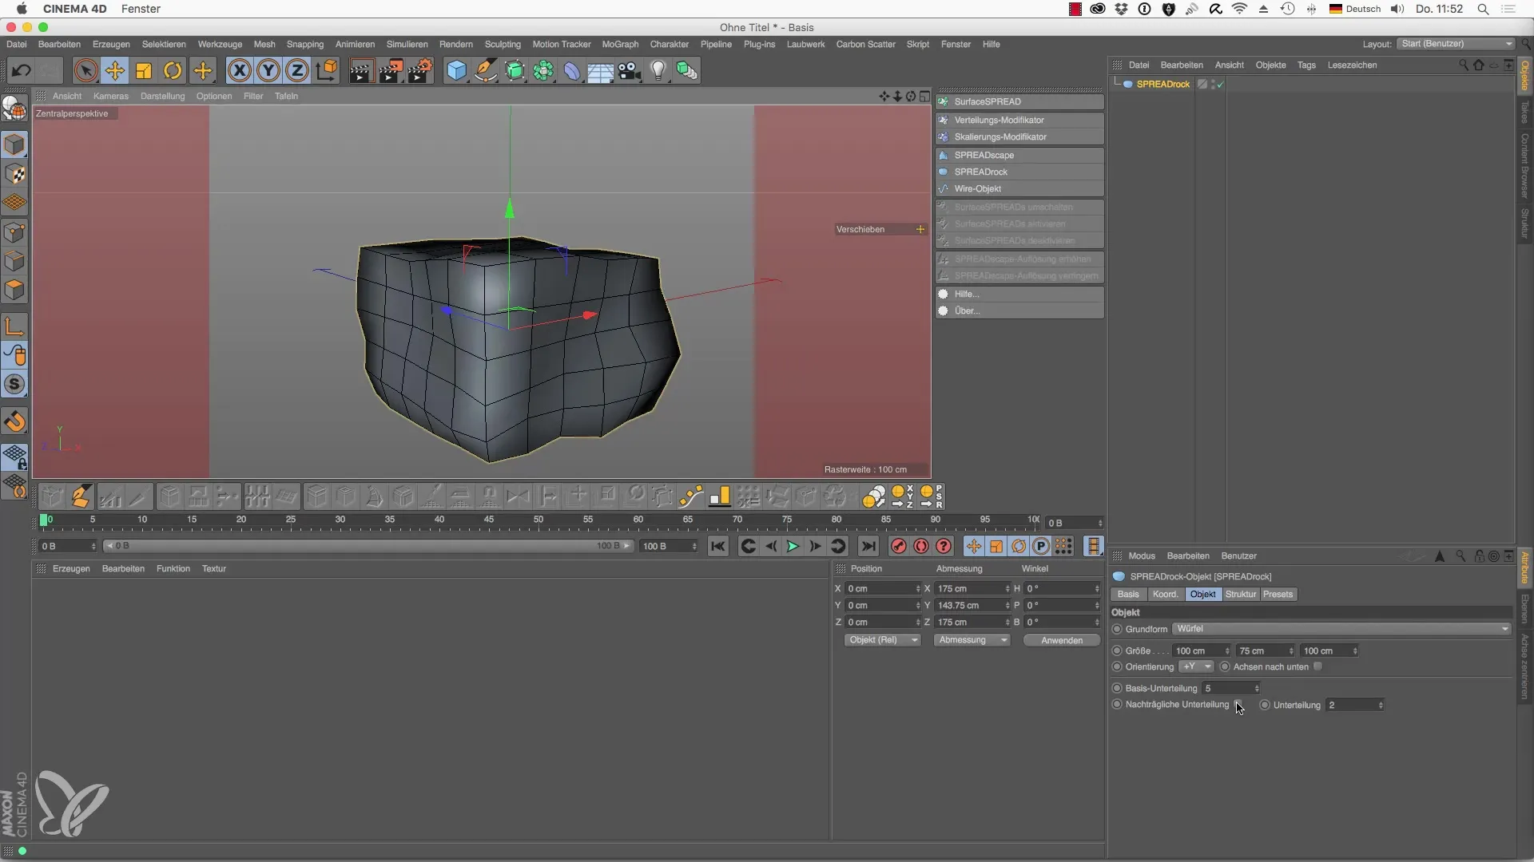The width and height of the screenshot is (1534, 862).
Task: Toggle the X axis lock
Action: point(239,71)
